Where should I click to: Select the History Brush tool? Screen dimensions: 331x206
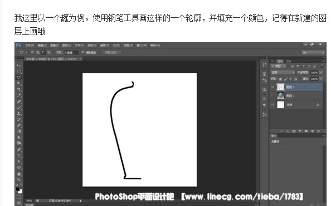[19, 119]
